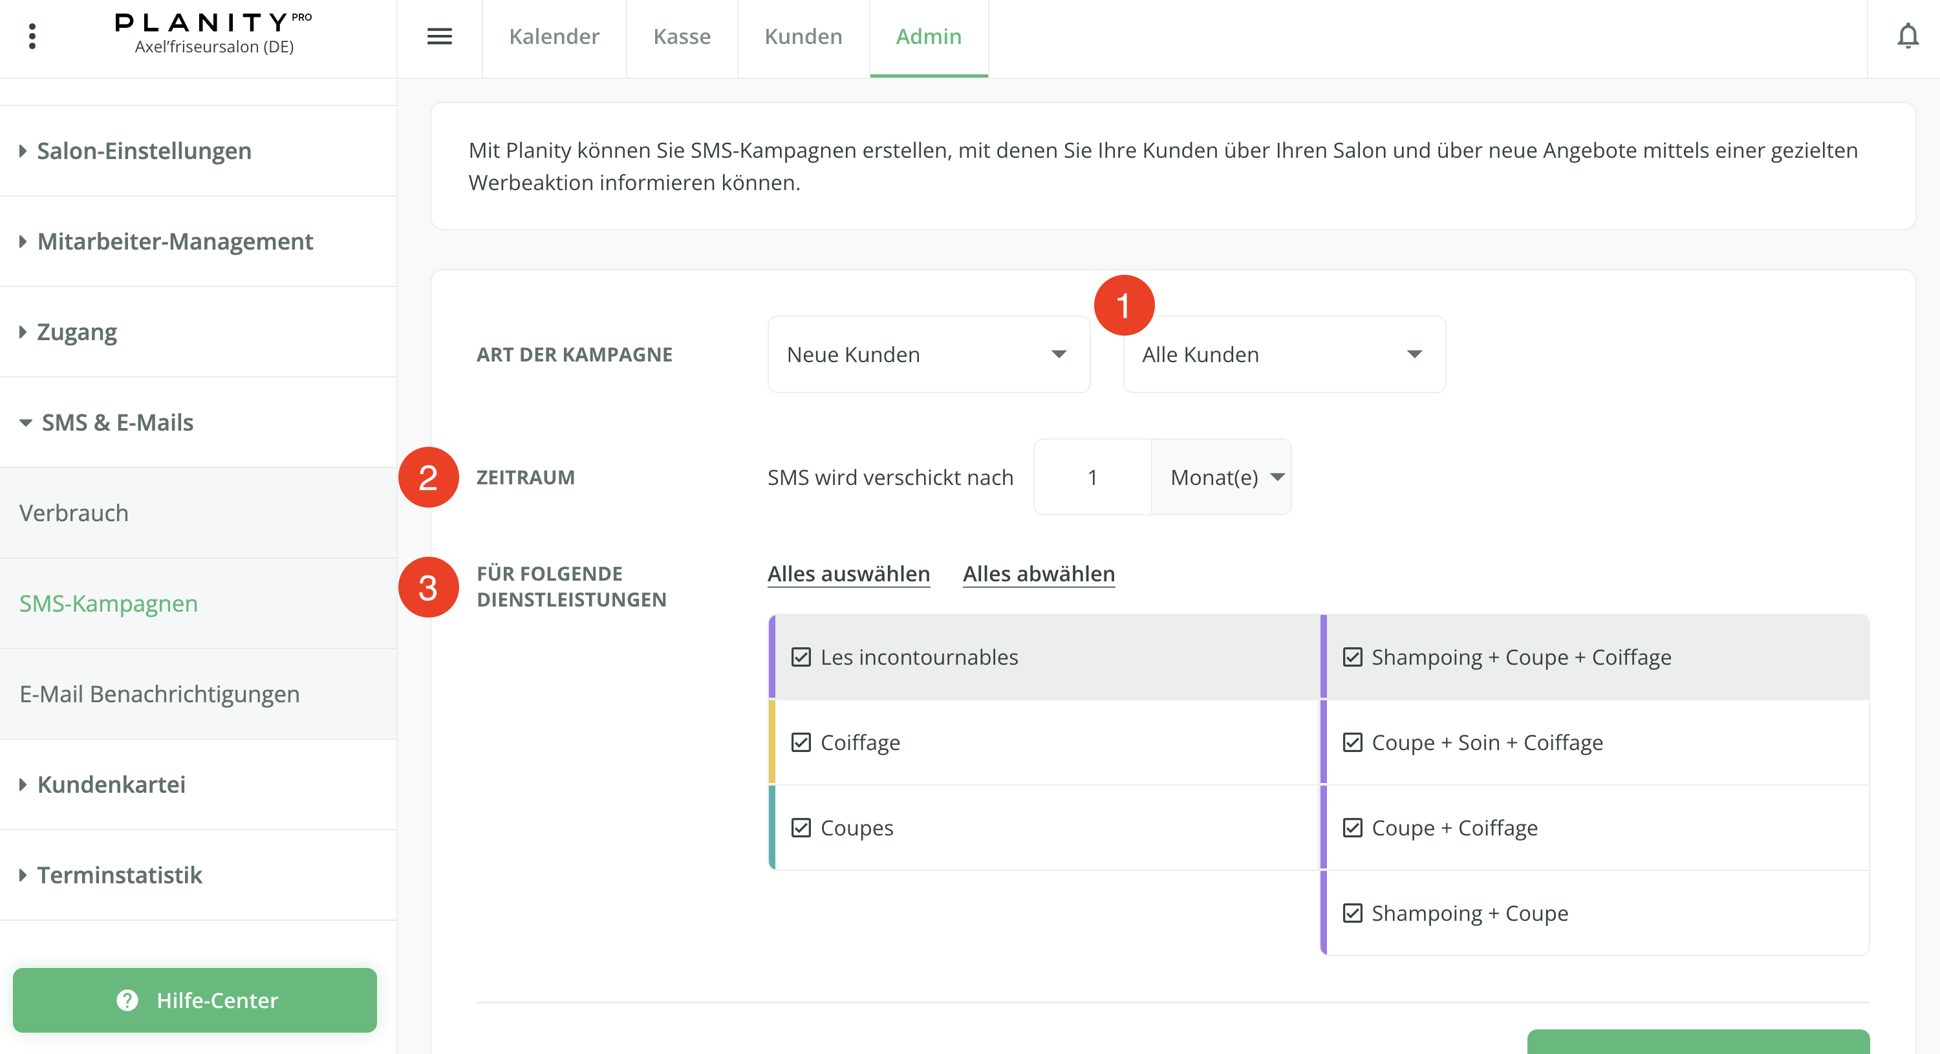Open Hilfe-Center with question mark icon
The height and width of the screenshot is (1054, 1940).
[x=194, y=1000]
